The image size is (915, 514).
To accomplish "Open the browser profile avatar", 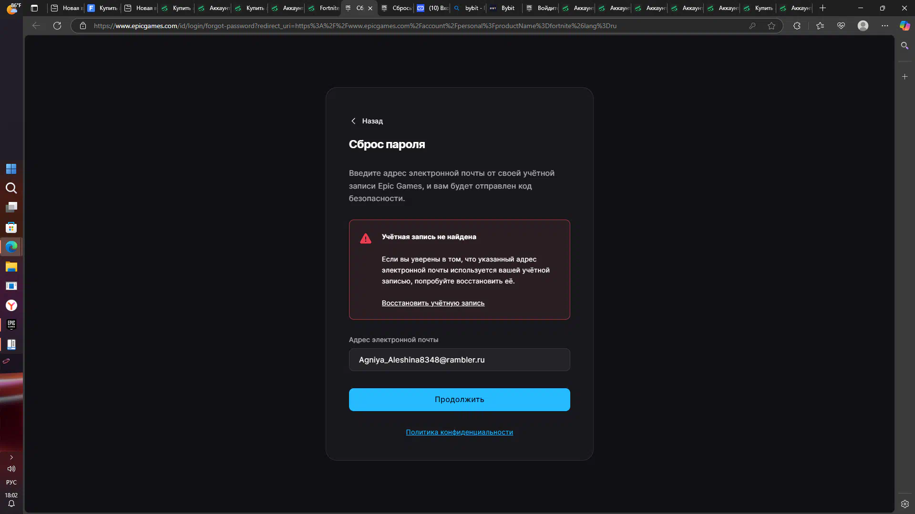I will [863, 26].
